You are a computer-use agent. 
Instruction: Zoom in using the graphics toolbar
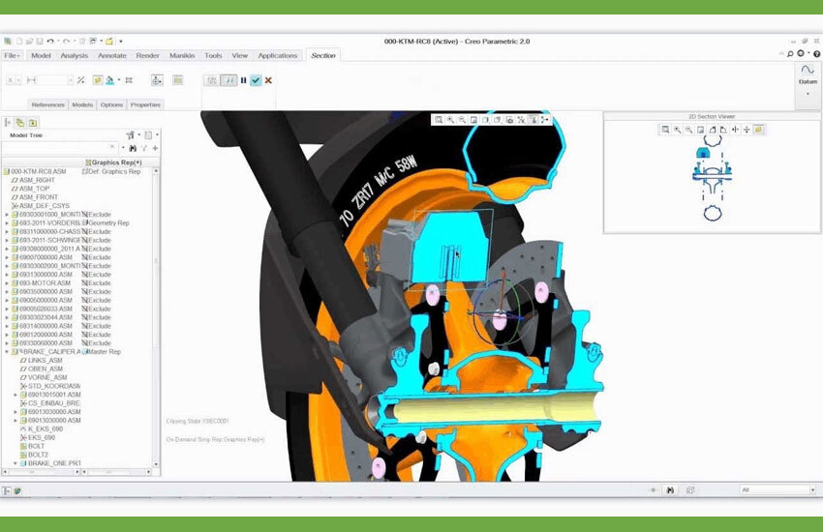pos(450,120)
